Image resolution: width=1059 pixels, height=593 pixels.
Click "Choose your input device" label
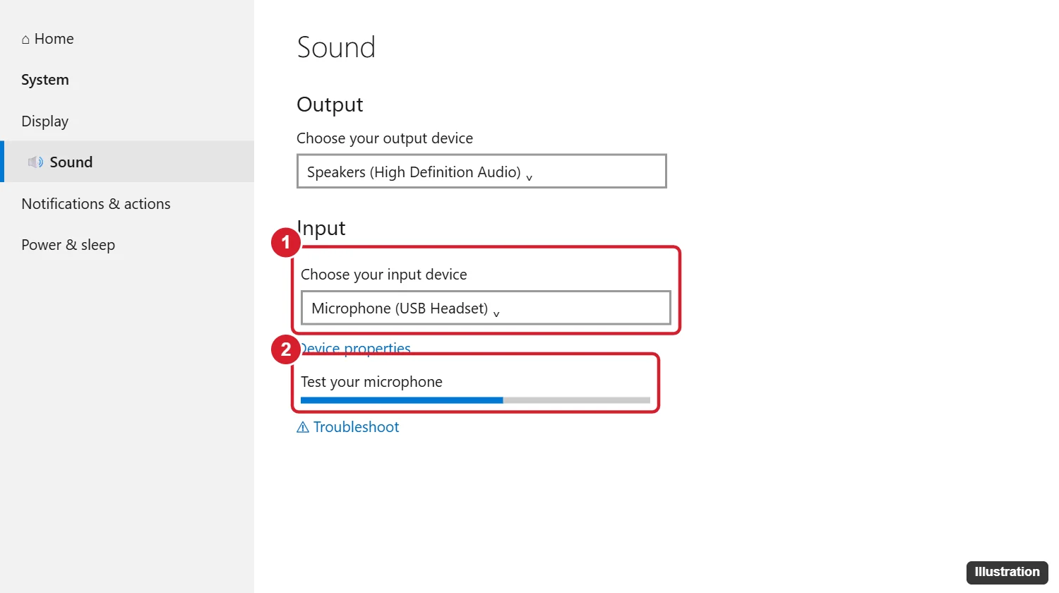[384, 275]
